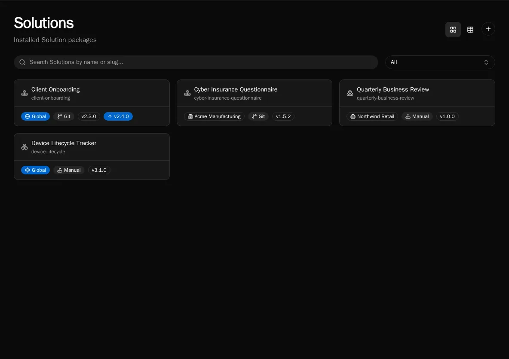Click the client-onboarding slug text
This screenshot has height=359, width=509.
click(51, 98)
